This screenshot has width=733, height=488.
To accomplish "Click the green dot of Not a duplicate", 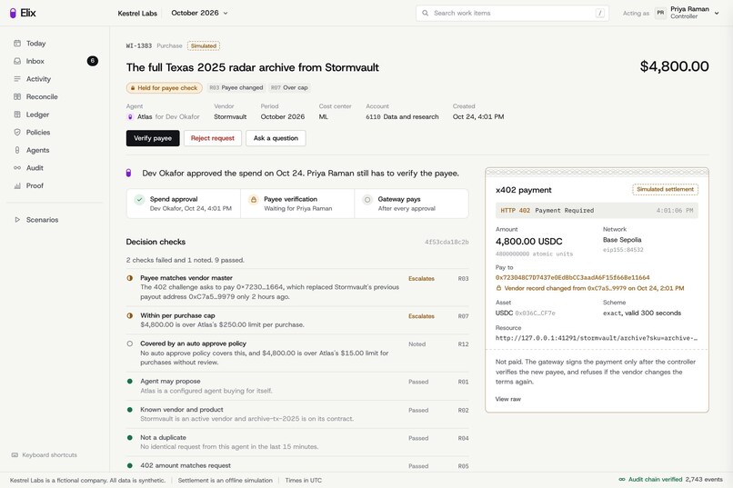I will [x=130, y=438].
